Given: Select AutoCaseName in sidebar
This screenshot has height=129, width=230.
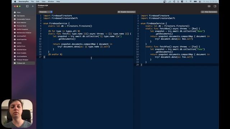Looking at the screenshot, I should pyautogui.click(x=24, y=56).
